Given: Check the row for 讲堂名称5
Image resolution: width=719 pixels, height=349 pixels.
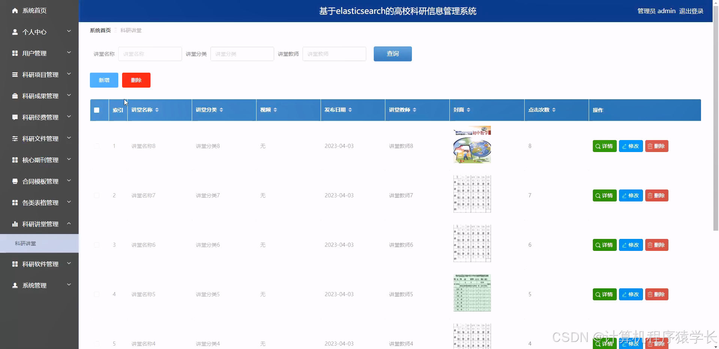Looking at the screenshot, I should (97, 294).
